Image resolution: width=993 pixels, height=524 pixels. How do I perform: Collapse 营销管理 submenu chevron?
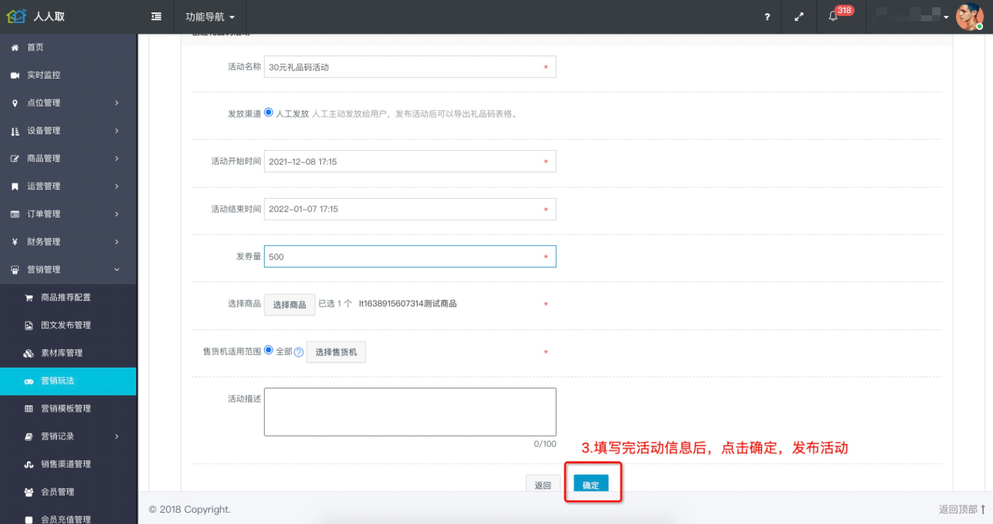(x=116, y=270)
